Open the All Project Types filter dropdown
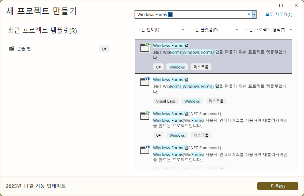 tap(268, 30)
